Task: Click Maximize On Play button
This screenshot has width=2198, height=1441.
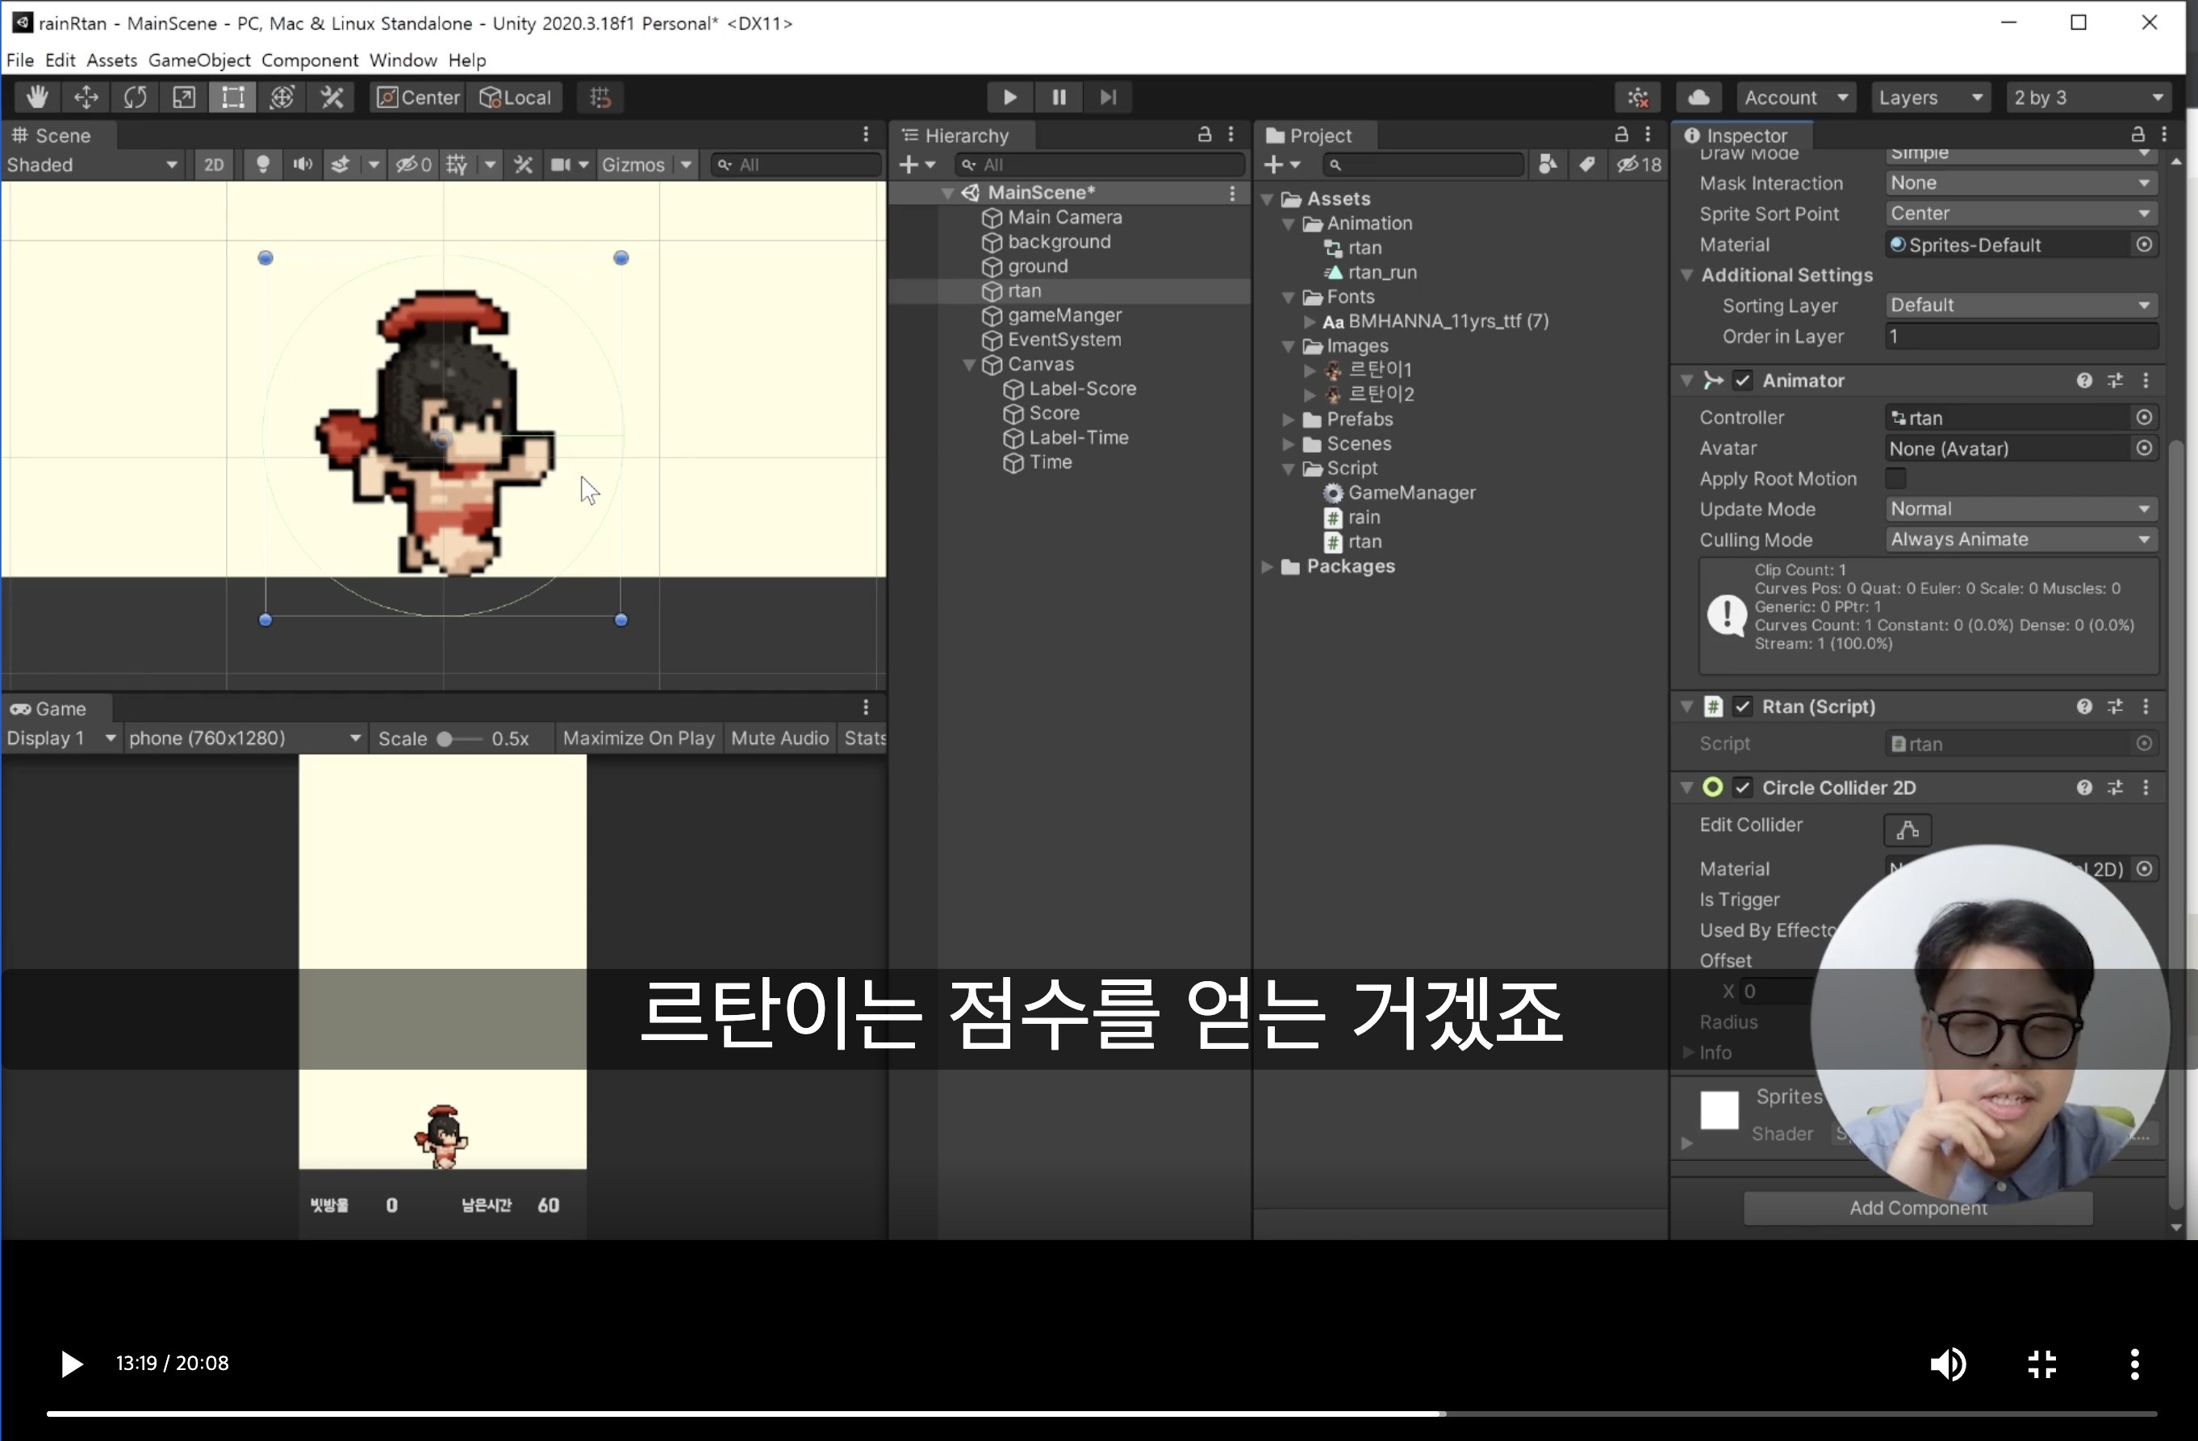Action: pos(638,738)
